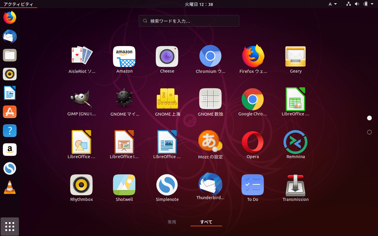Open LibreOffice Writer from the dock
378x236 pixels.
10,93
